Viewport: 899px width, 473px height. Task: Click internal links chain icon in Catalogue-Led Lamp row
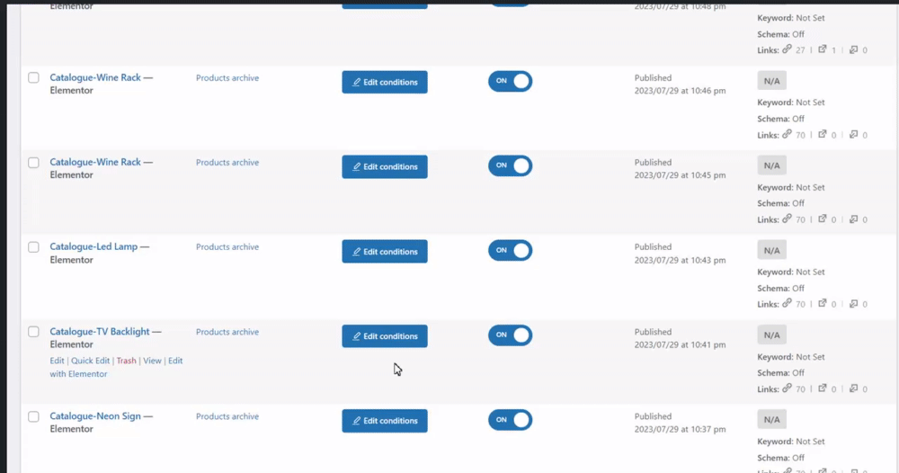[788, 303]
